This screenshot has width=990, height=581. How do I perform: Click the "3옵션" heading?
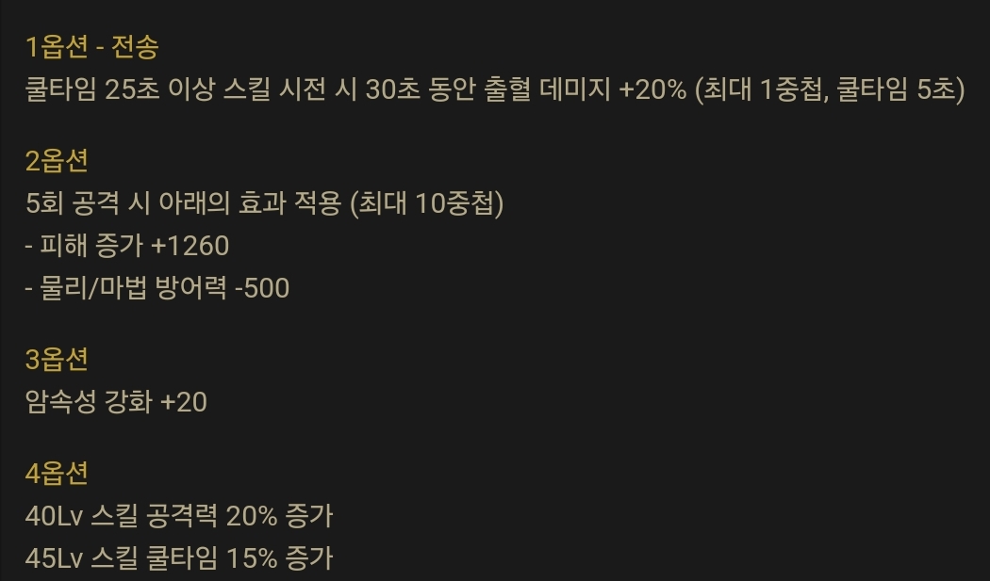click(57, 359)
